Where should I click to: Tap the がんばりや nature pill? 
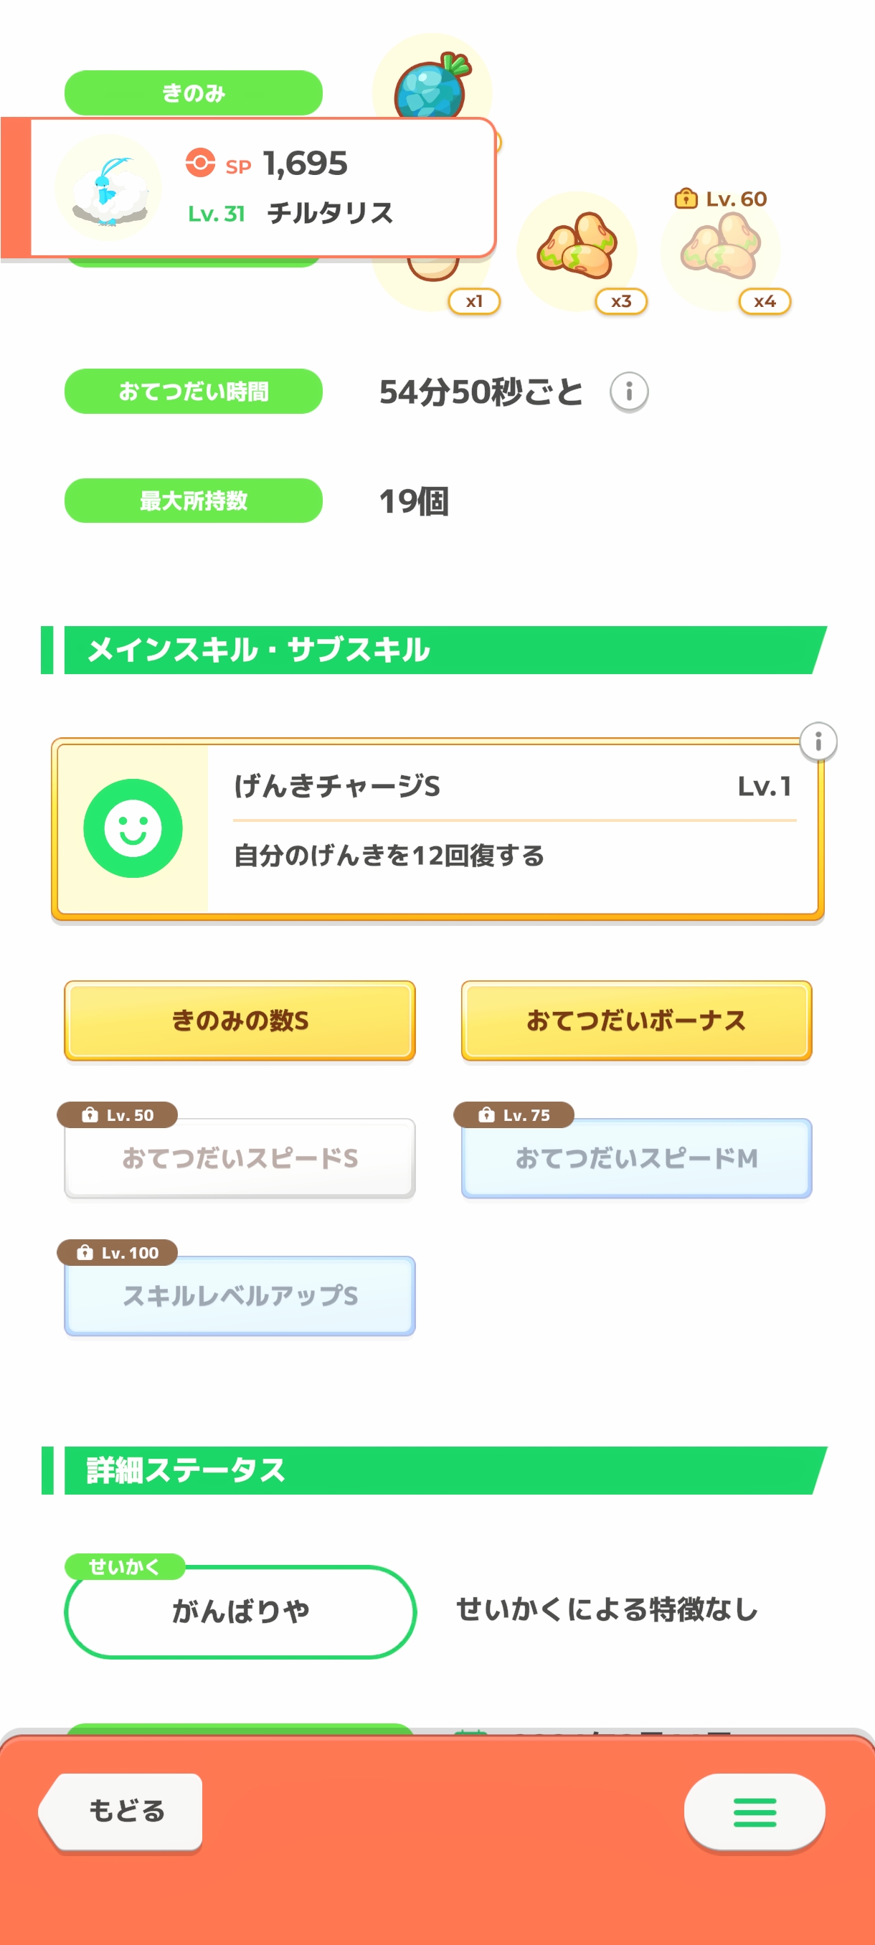(240, 1612)
